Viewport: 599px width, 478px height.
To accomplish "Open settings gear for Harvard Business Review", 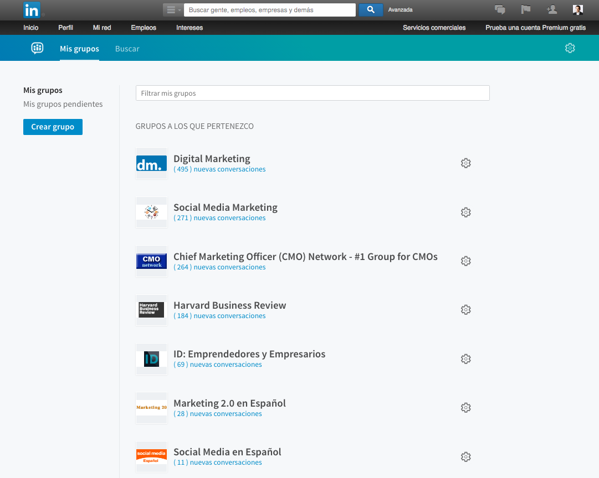I will click(465, 310).
